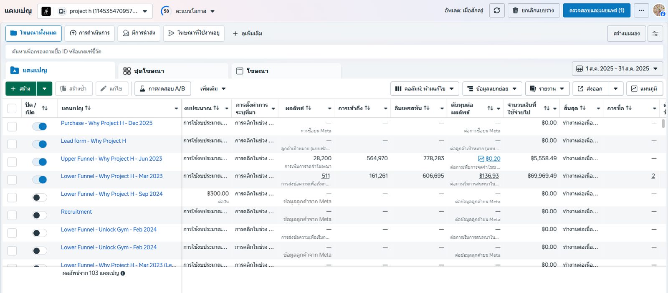Toggle off Purchase - Why Project H campaign
This screenshot has width=668, height=293.
(40, 126)
